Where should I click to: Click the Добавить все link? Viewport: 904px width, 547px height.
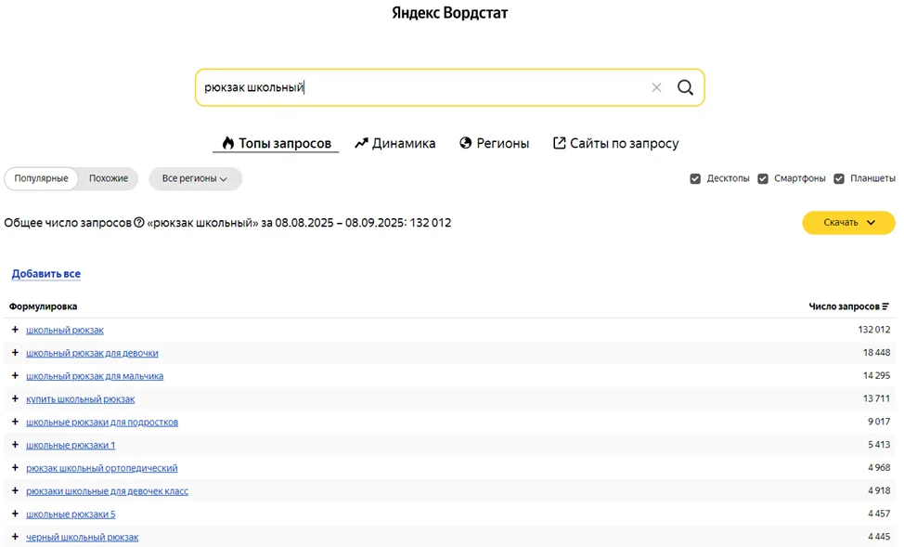(46, 274)
